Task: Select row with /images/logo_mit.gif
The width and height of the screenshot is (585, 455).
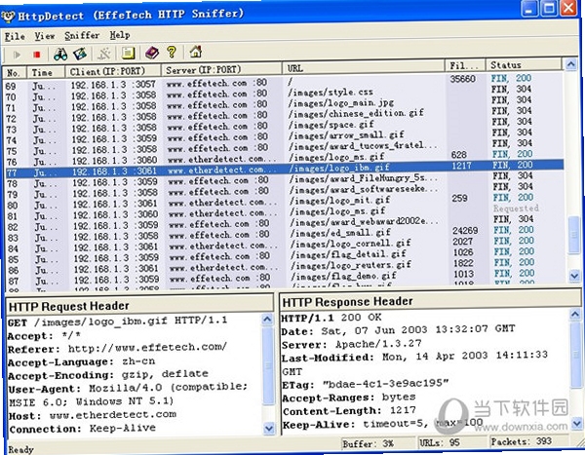Action: (x=285, y=201)
